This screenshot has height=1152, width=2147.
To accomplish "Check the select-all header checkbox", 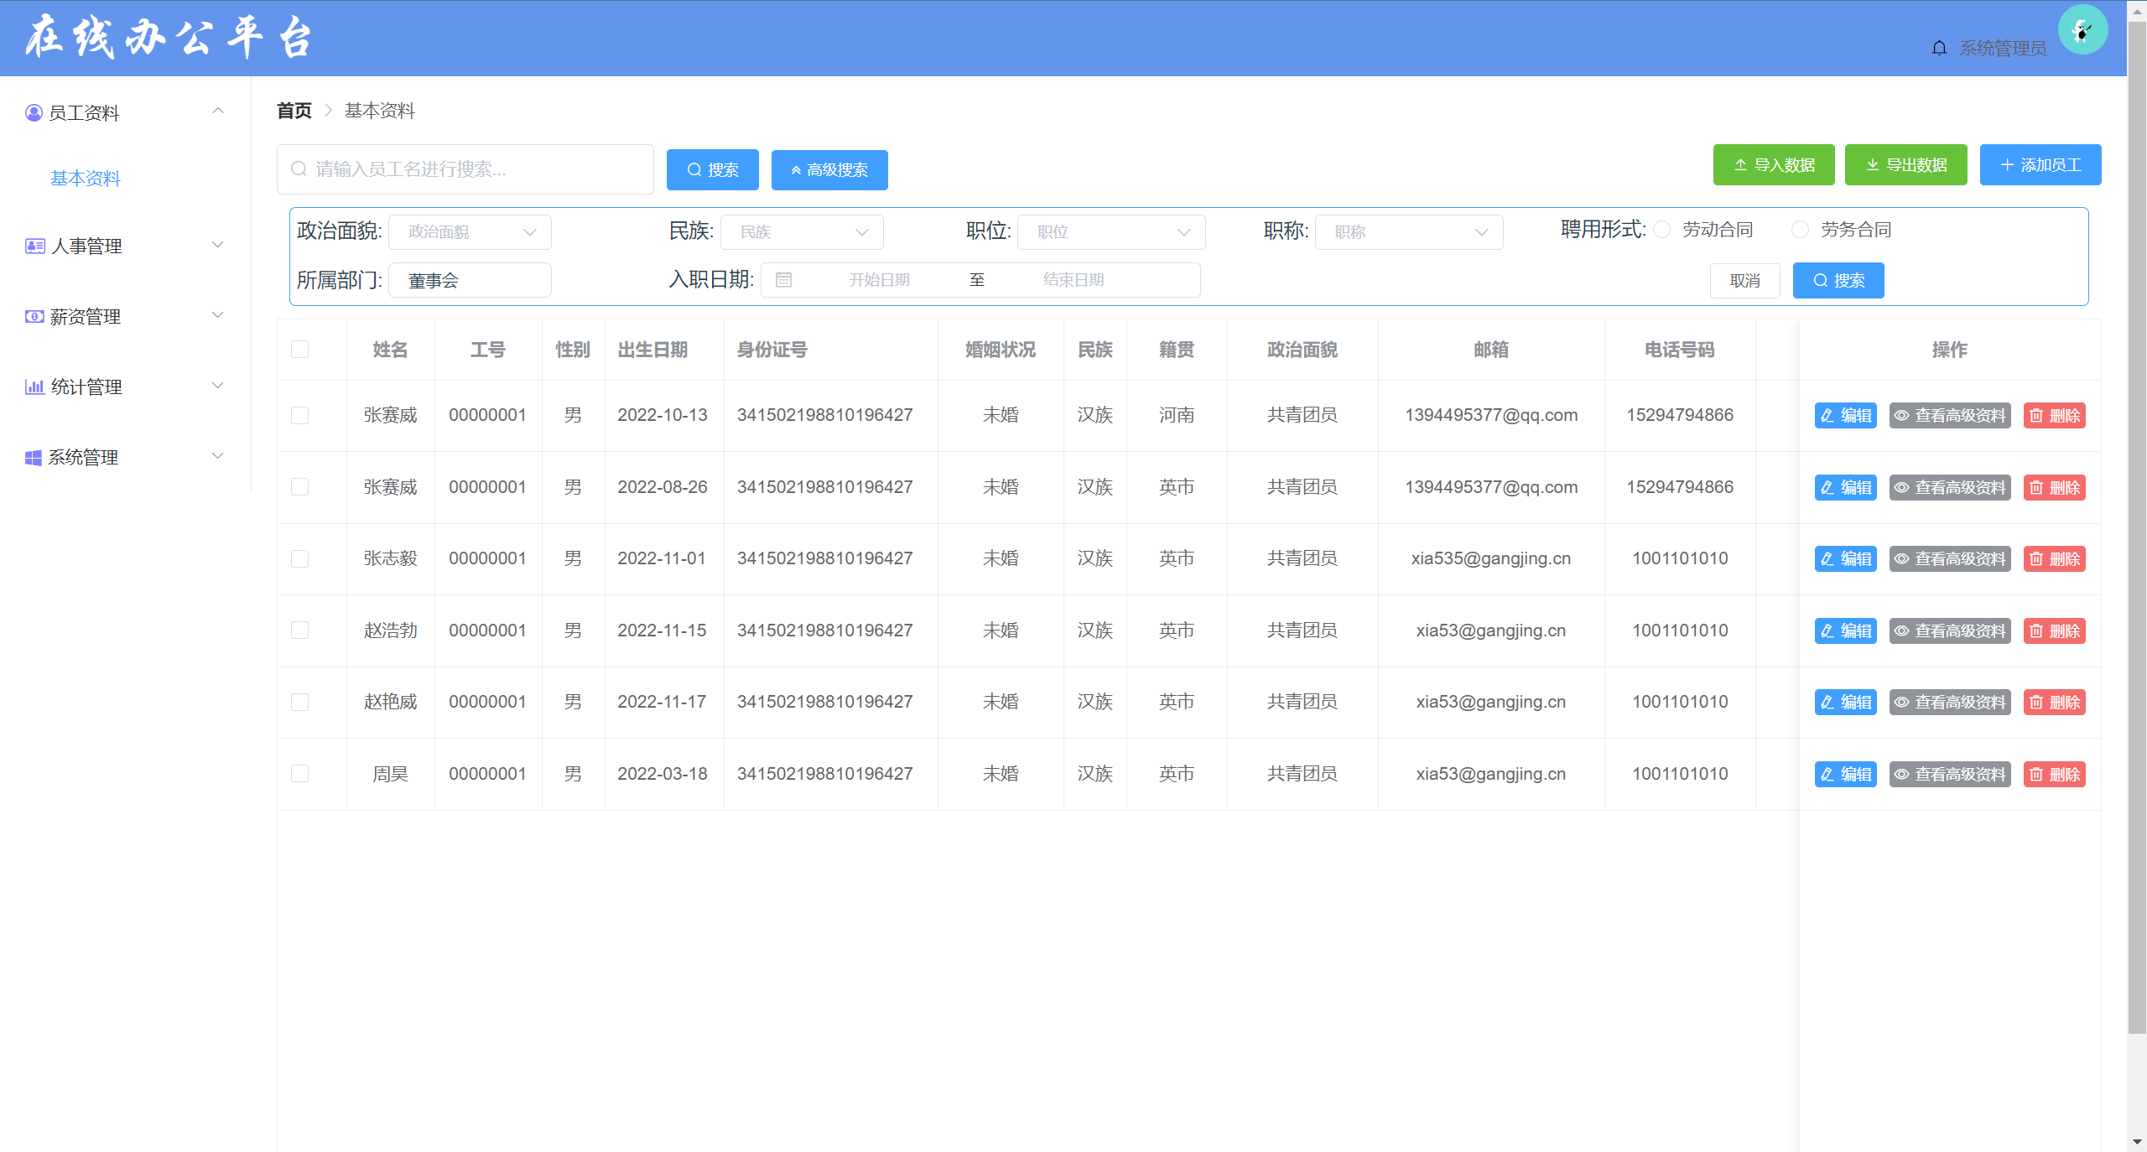I will click(x=299, y=350).
